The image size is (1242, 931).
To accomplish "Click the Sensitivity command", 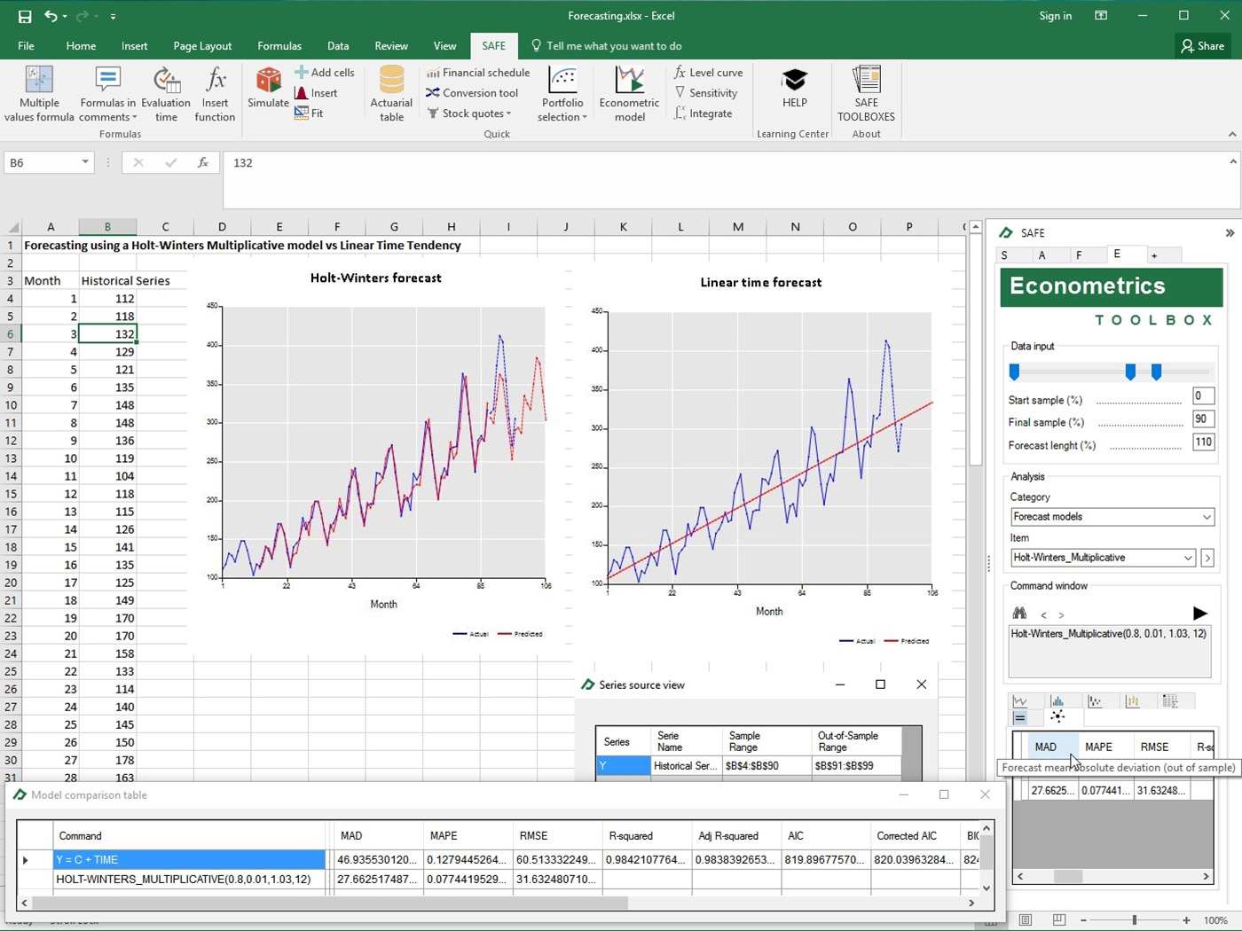I will tap(705, 93).
